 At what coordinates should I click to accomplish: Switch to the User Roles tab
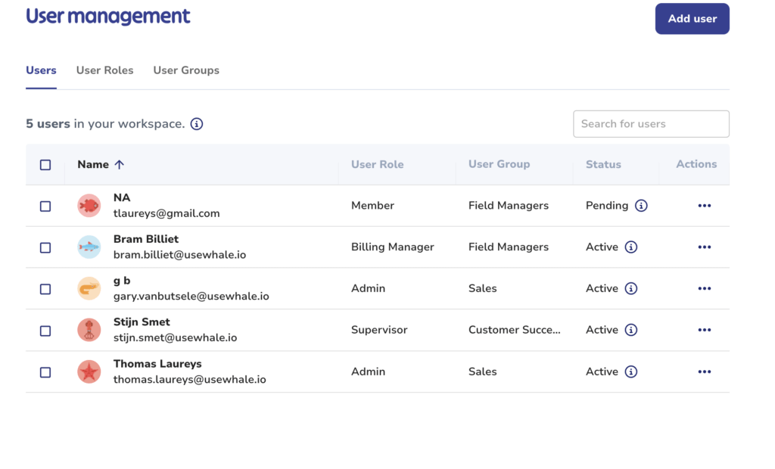pos(104,70)
